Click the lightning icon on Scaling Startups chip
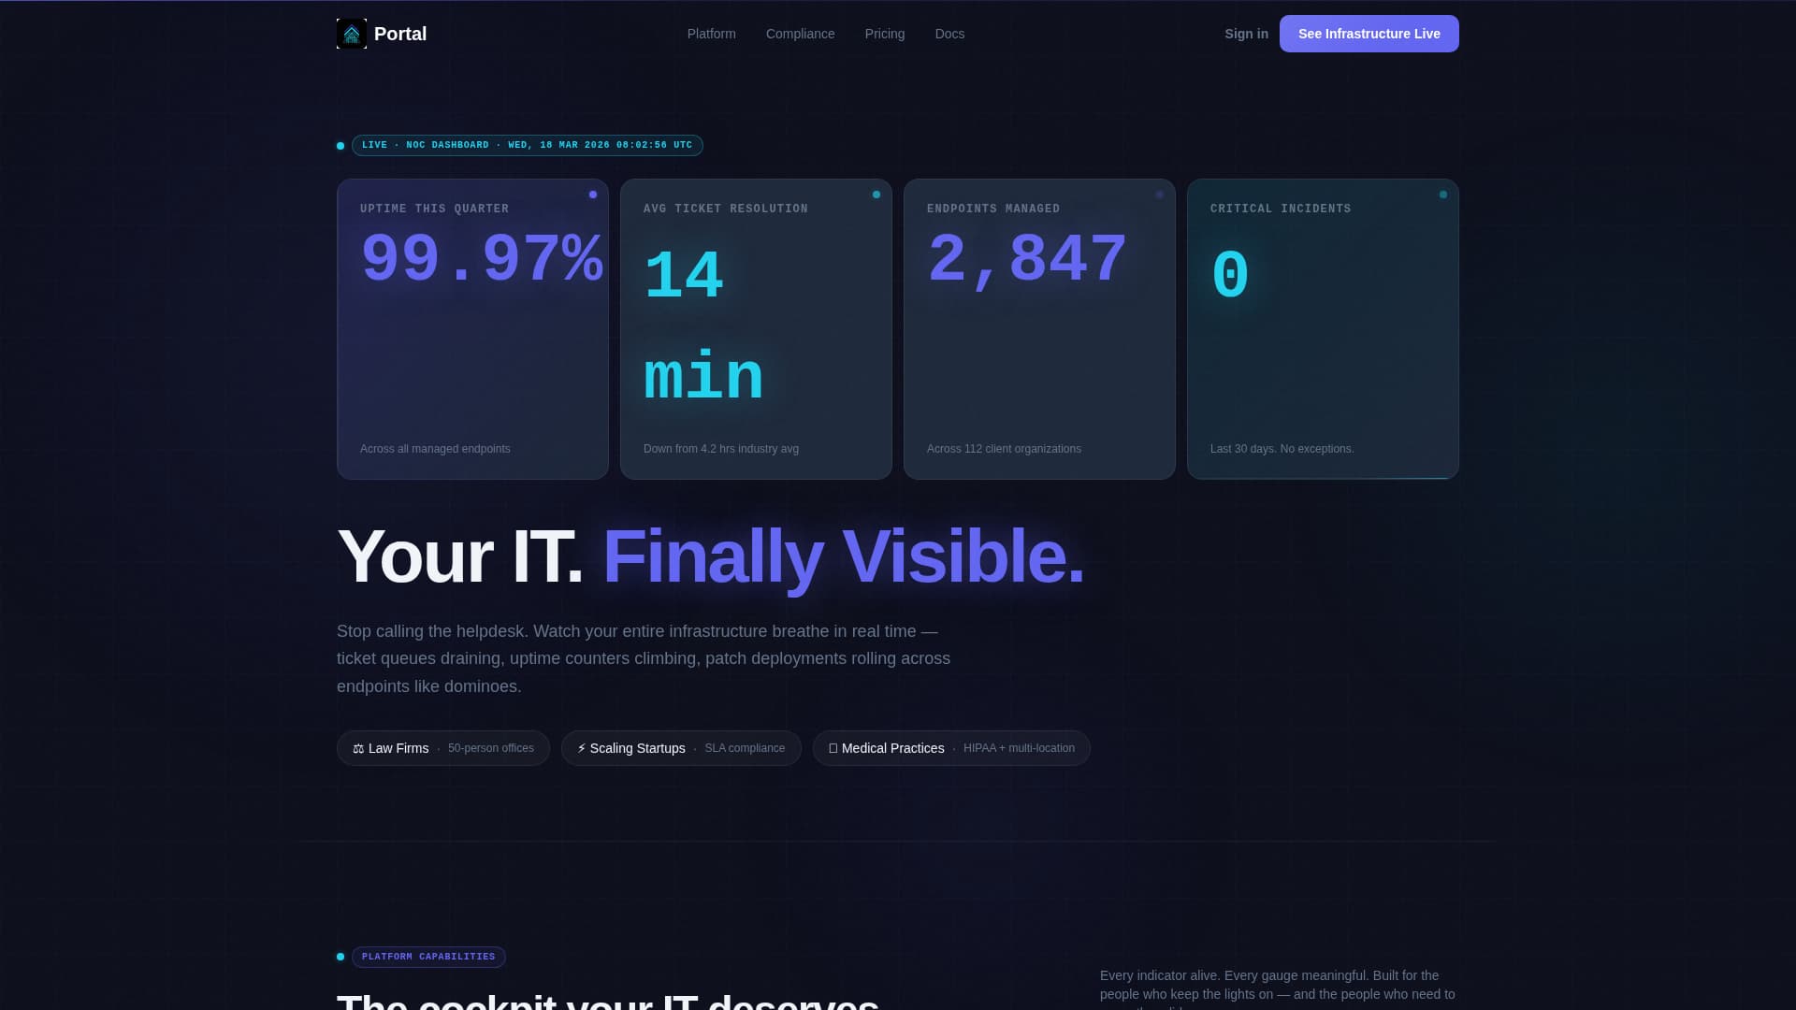Viewport: 1796px width, 1010px height. (581, 748)
